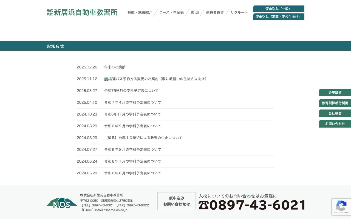Click the info@niihama-ds.co.jp email link
351x219 pixels.
111,210
